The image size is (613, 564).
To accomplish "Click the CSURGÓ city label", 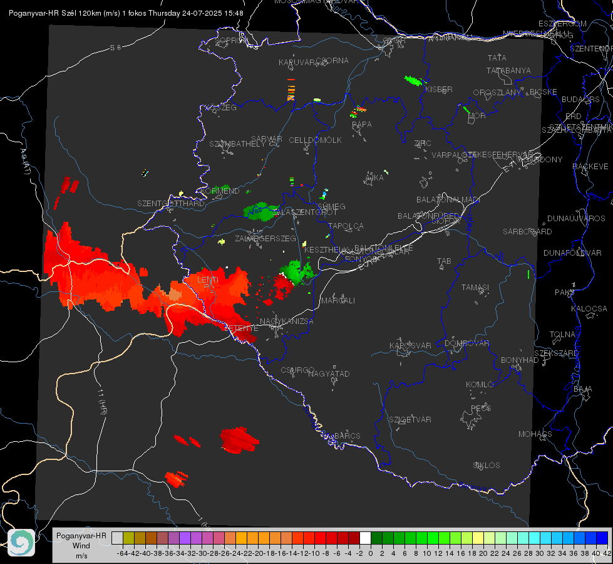I will [298, 370].
